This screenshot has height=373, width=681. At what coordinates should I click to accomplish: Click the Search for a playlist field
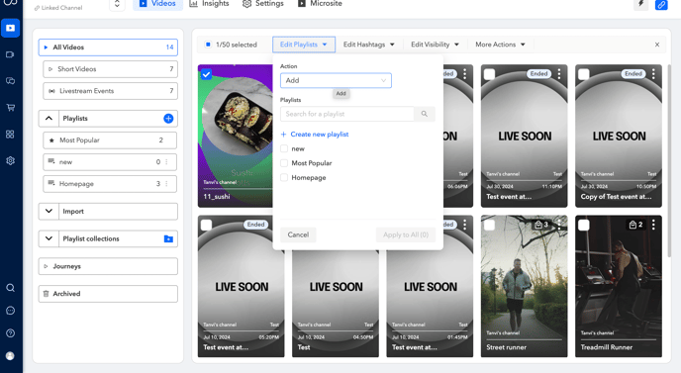coord(347,114)
